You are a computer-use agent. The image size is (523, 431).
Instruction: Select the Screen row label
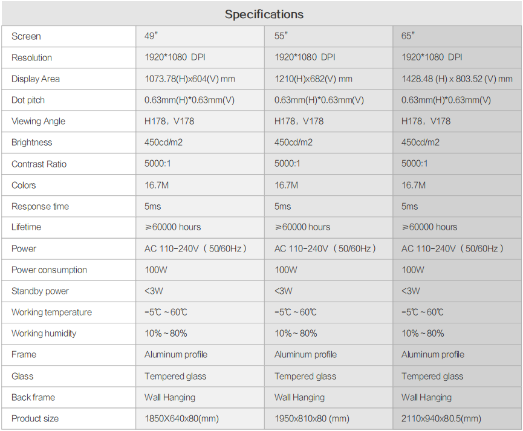click(x=26, y=36)
